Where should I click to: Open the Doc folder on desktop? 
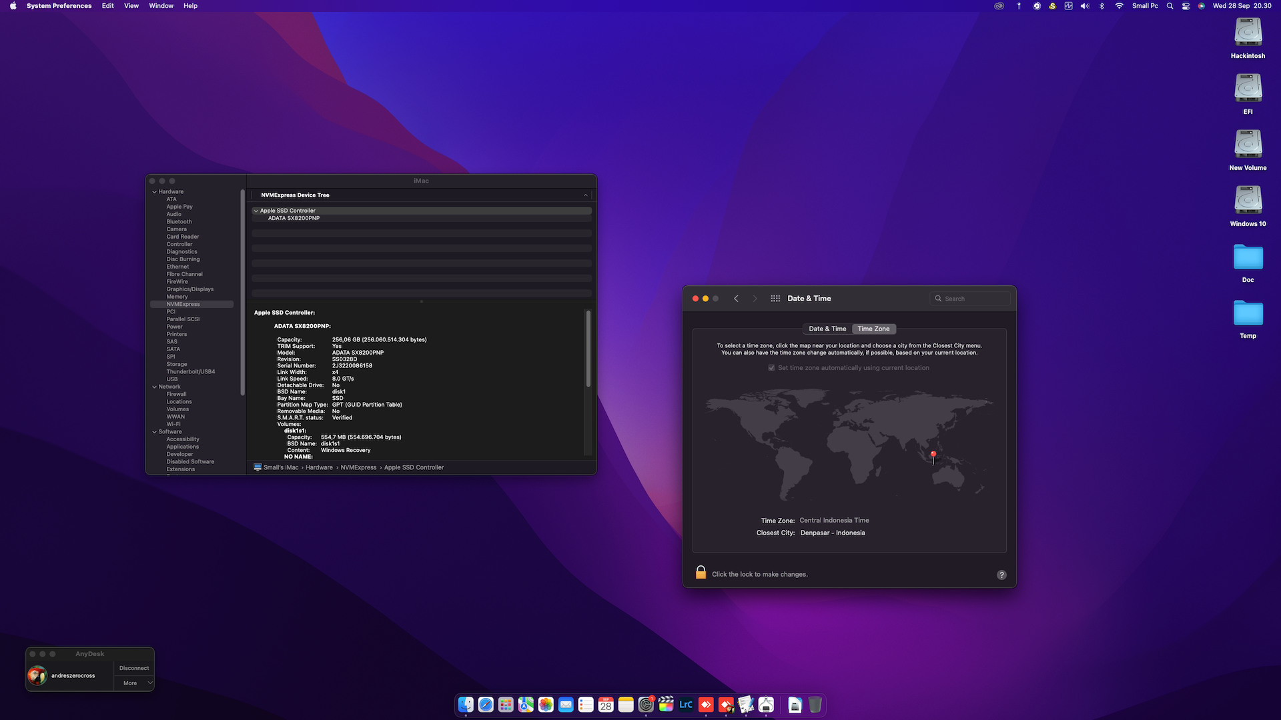pos(1248,263)
